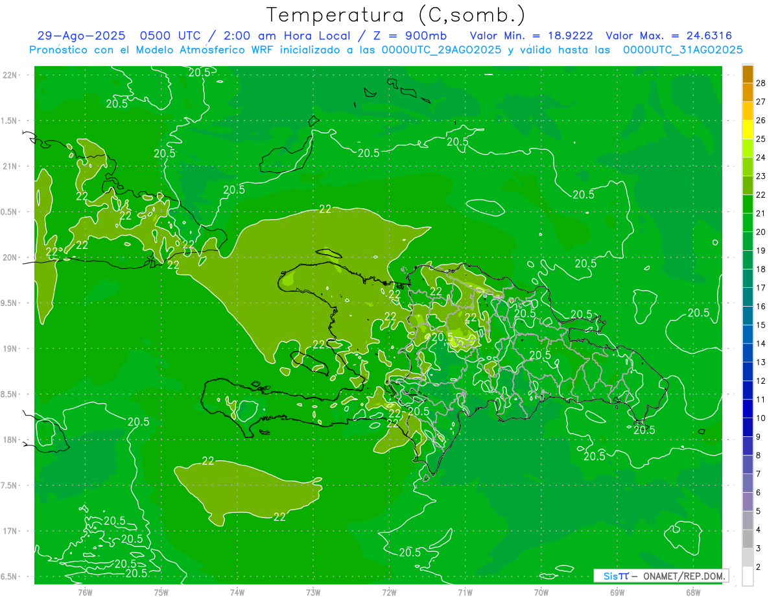
Task: Click the color scale label "28"
Action: click(761, 83)
